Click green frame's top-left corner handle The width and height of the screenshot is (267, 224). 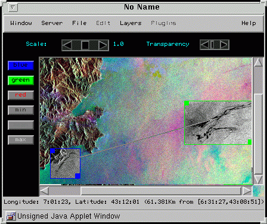[x=187, y=103]
